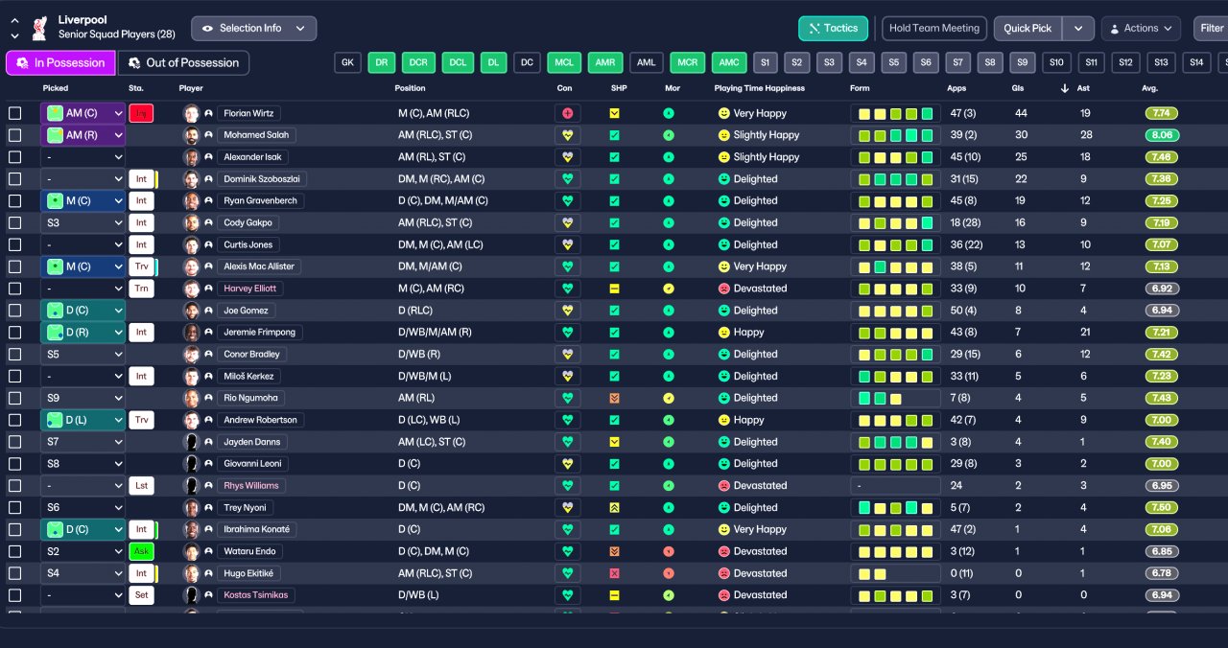Click Trey Nyoni's 7.50 average rating pill
Screen dimensions: 1228x648
click(1162, 507)
